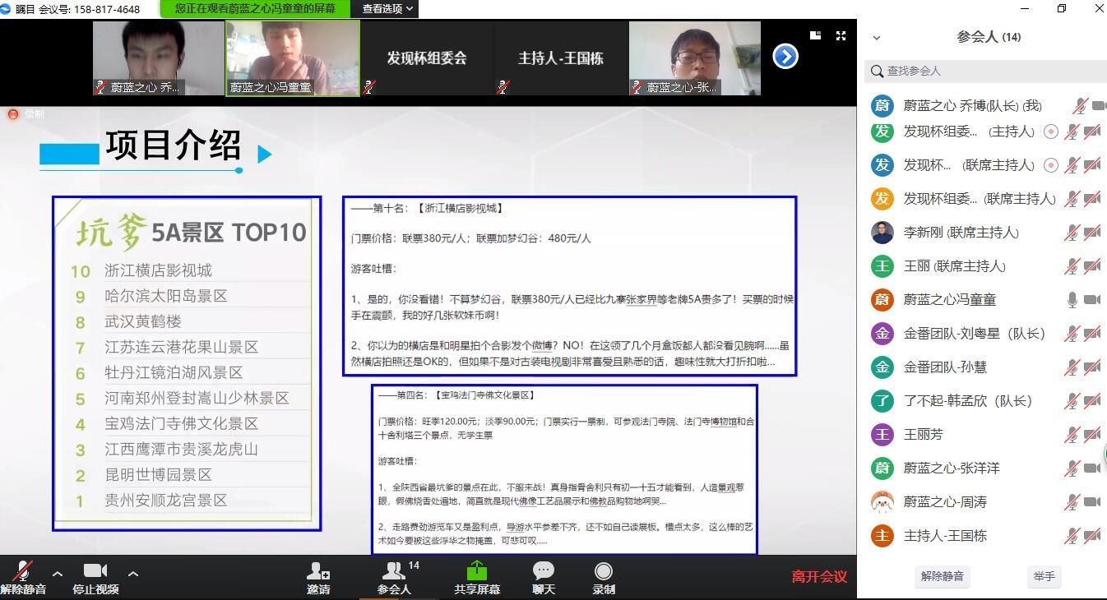Minimize the 瞩目 meeting window

tap(1024, 8)
